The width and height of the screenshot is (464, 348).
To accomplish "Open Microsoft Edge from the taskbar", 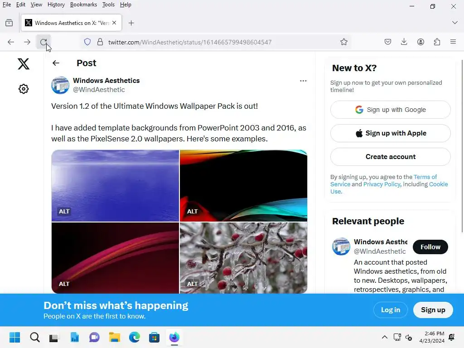I will 134,337.
